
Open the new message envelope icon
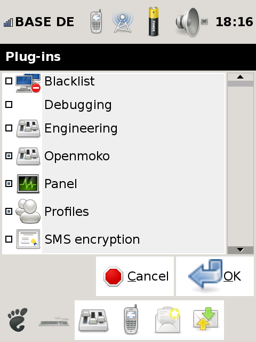click(167, 320)
